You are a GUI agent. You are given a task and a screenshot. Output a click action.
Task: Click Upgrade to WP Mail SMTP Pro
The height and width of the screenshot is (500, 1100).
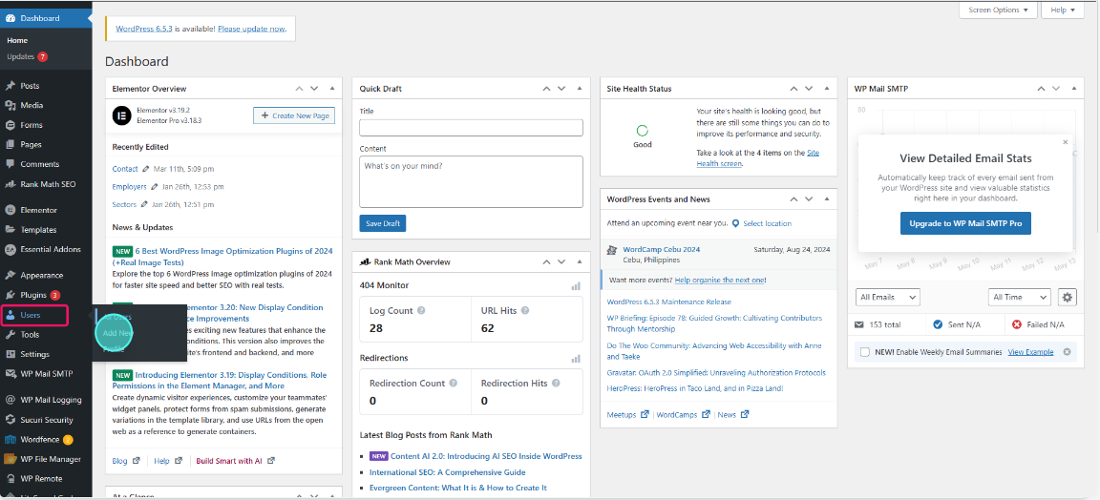pos(965,223)
